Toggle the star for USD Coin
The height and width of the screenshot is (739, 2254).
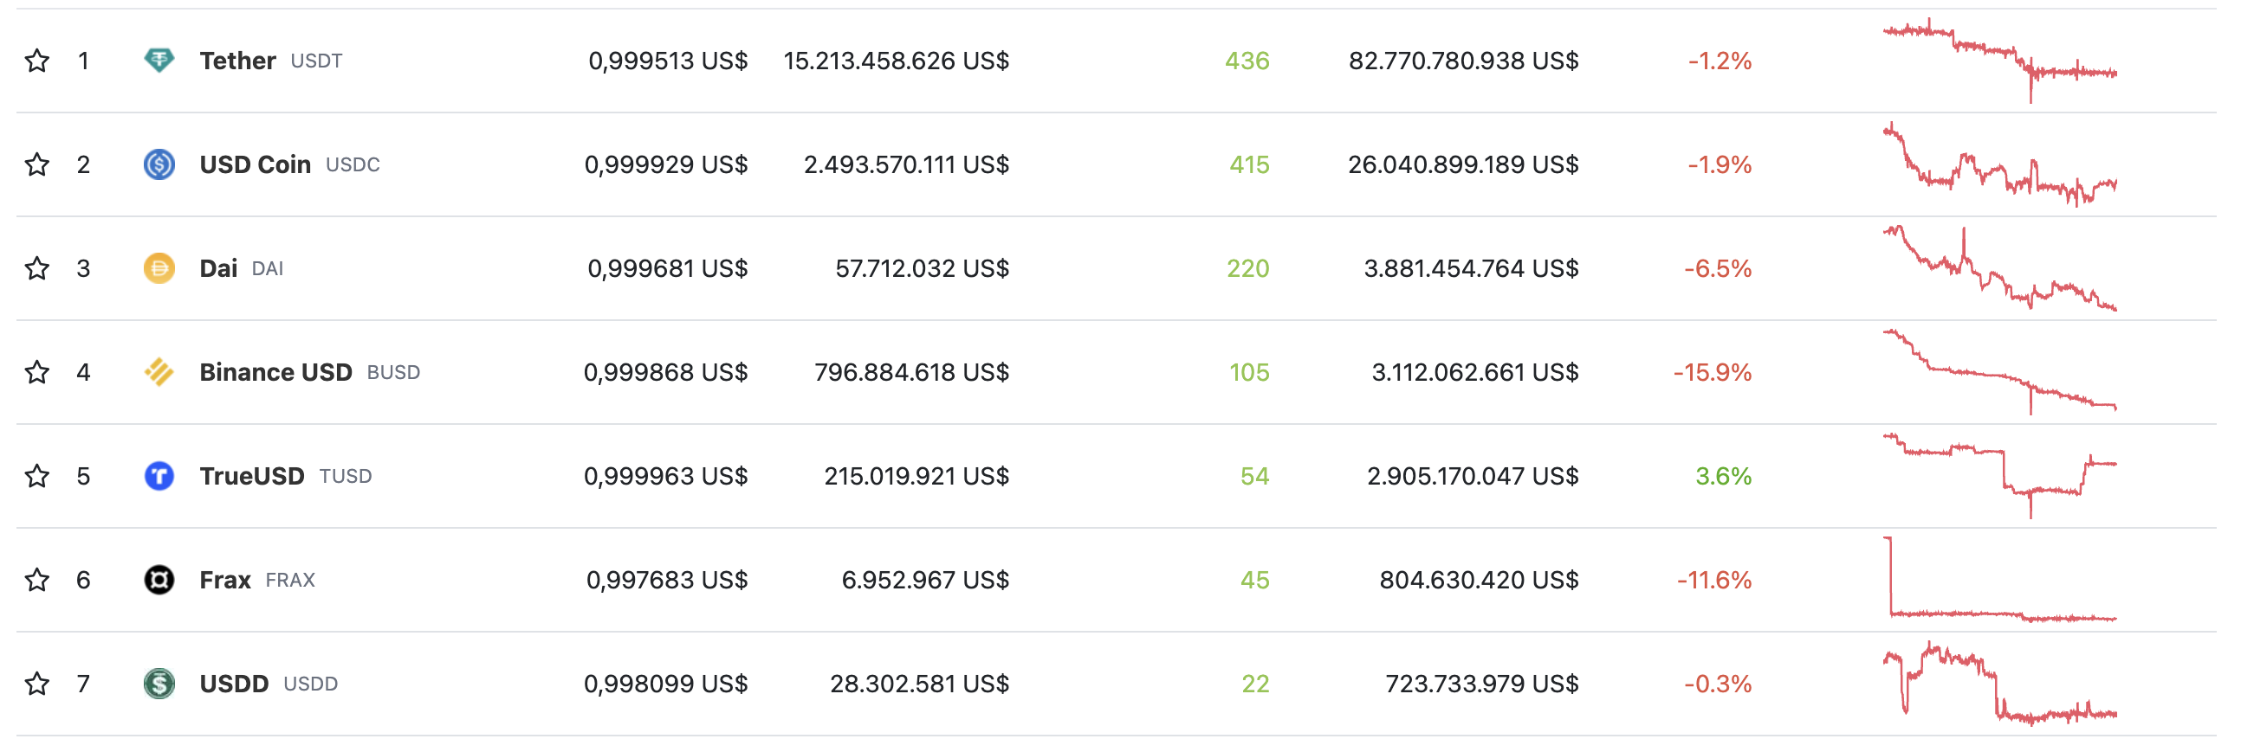36,164
